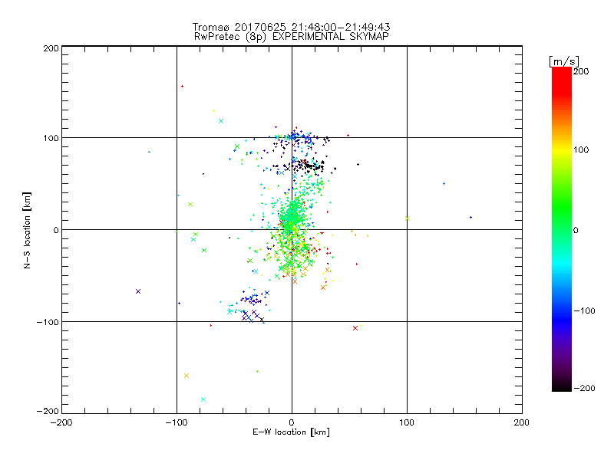Click the red dot near (-95, 156)
Image resolution: width=614 pixels, height=460 pixels.
coord(182,86)
